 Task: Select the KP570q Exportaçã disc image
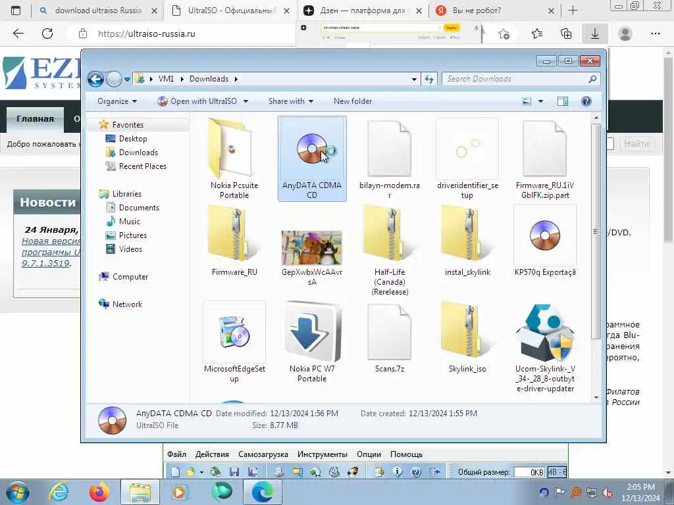544,241
